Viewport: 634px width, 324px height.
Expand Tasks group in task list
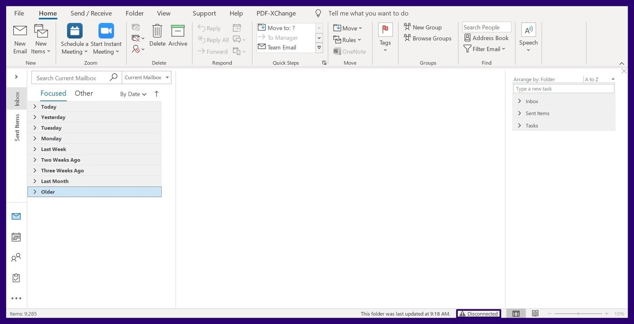point(519,125)
